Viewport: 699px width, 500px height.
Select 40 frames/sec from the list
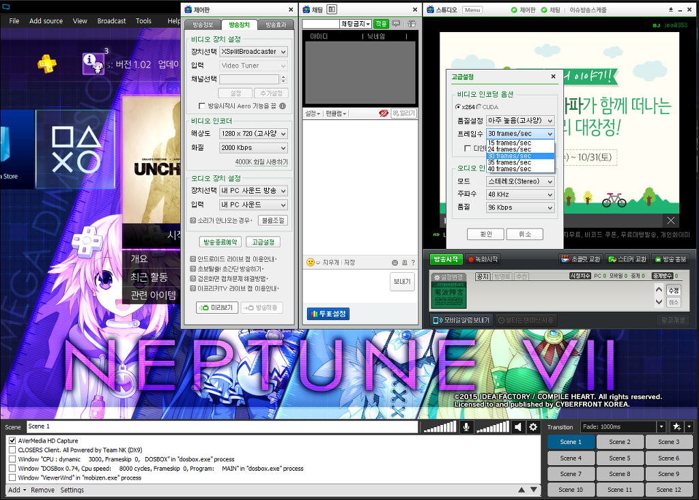[520, 169]
